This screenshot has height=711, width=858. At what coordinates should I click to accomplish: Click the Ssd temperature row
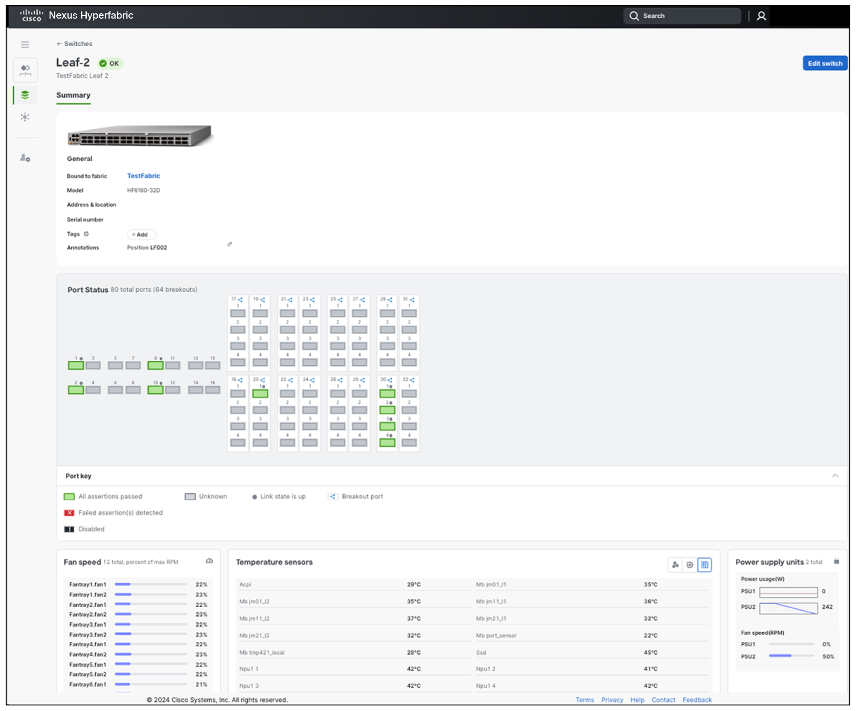[x=592, y=652]
